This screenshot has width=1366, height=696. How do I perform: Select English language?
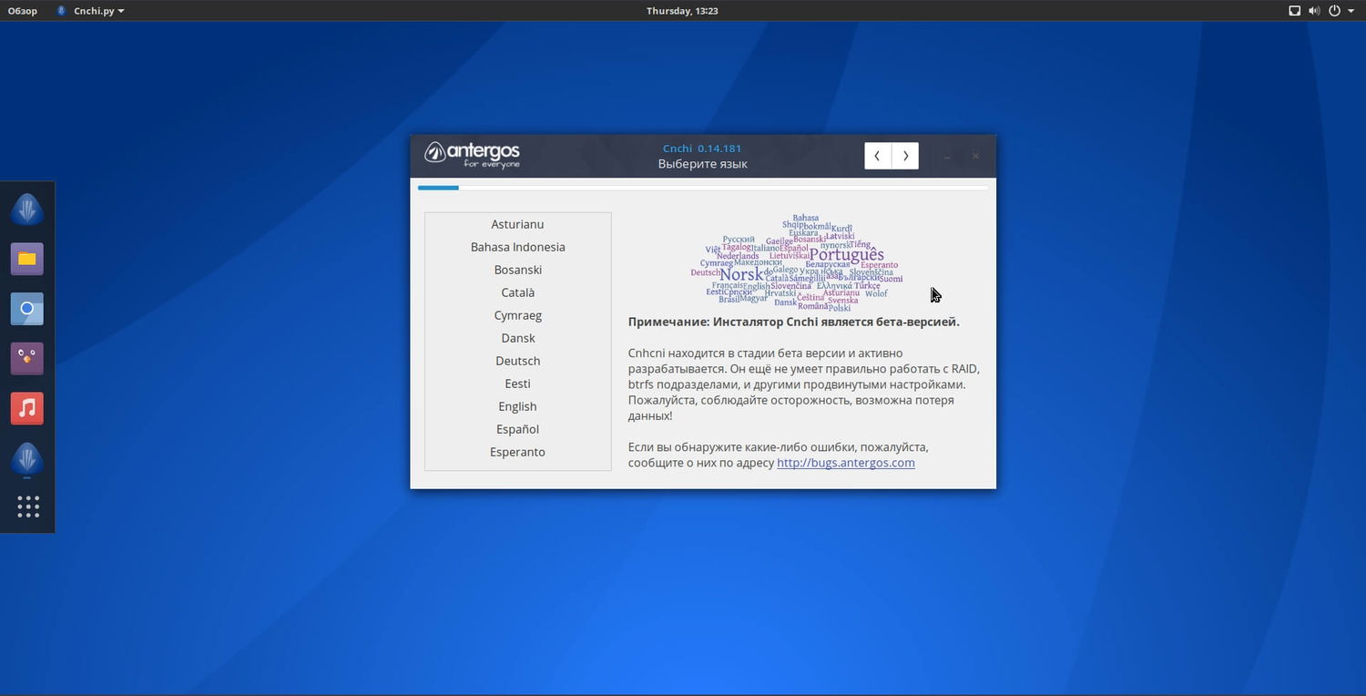517,406
